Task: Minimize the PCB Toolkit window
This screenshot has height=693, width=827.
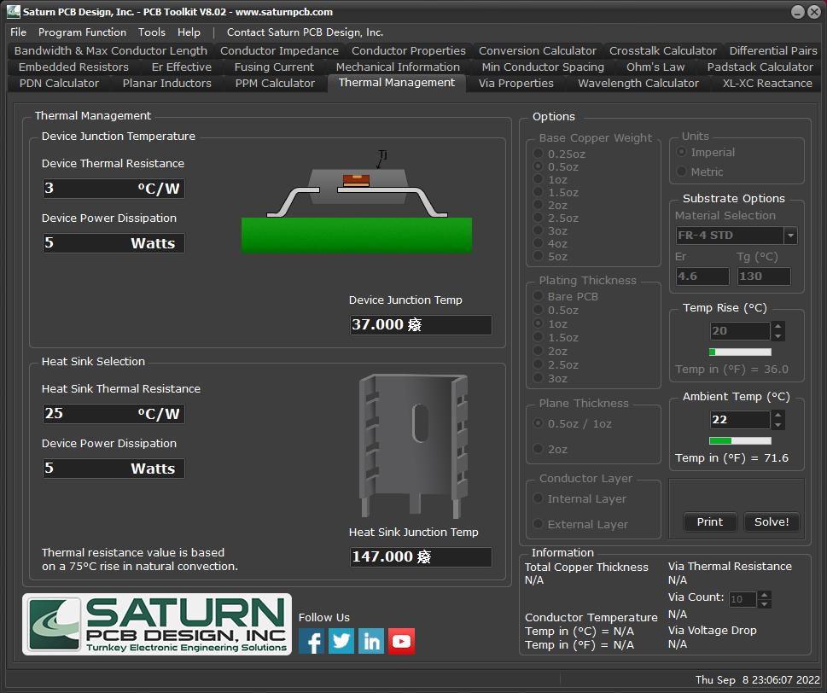Action: coord(797,12)
